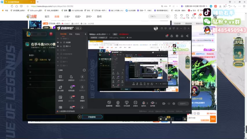Open the hamburger menu in streaming tool title bar
The height and width of the screenshot is (139, 247).
[x=177, y=28]
